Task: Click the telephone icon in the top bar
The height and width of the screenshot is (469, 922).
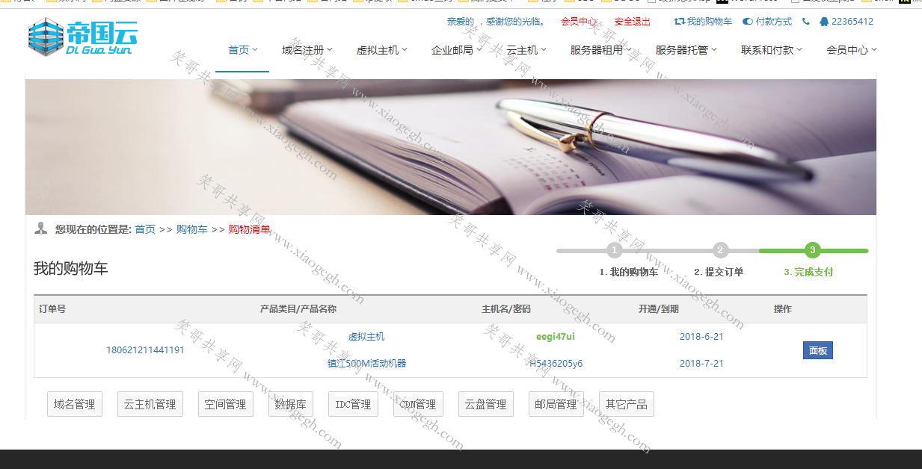Action: 805,22
